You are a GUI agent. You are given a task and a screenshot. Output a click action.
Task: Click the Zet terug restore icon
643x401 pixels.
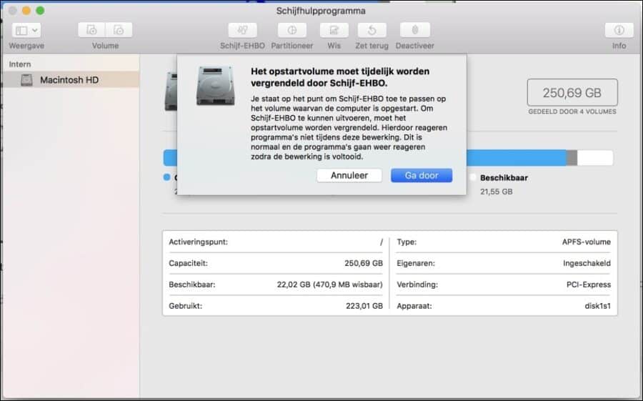click(372, 30)
